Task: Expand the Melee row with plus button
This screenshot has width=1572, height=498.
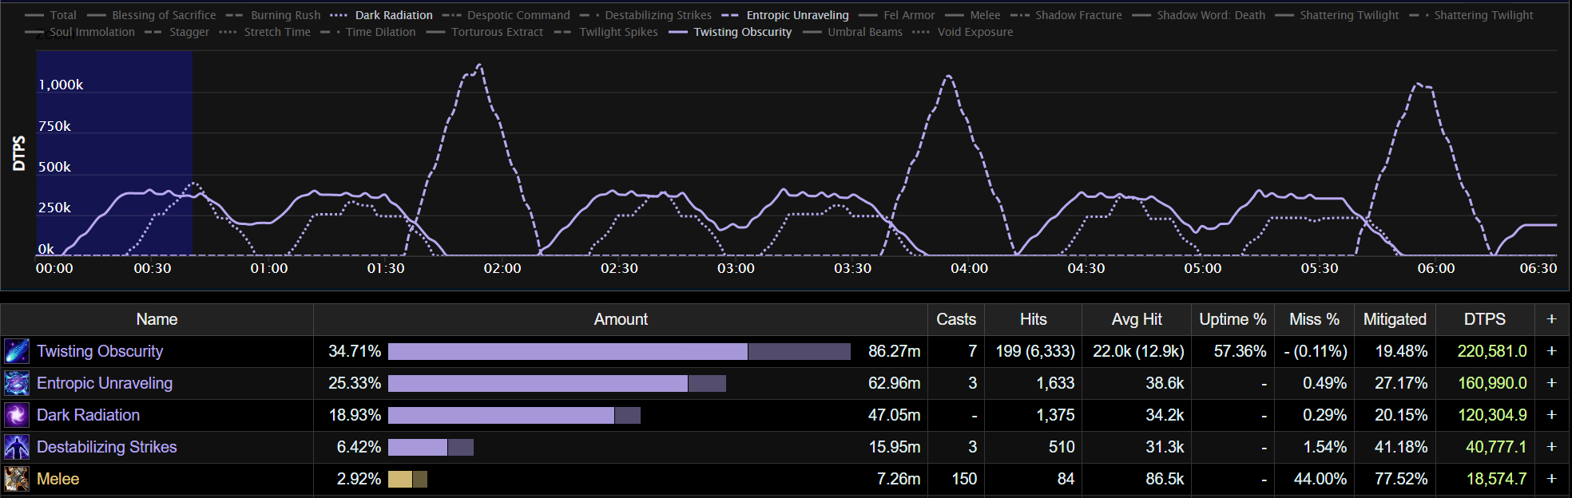Action: 1551,479
